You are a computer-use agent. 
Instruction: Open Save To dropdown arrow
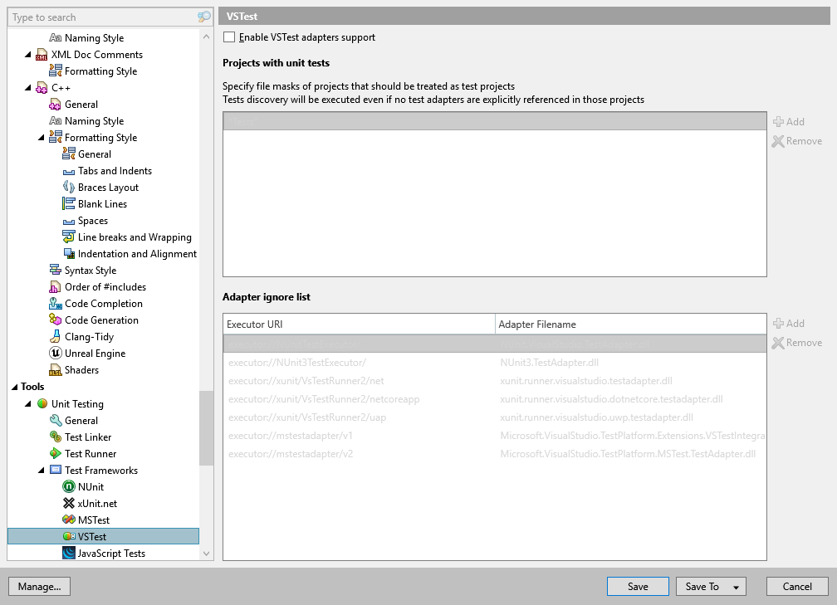pyautogui.click(x=736, y=587)
